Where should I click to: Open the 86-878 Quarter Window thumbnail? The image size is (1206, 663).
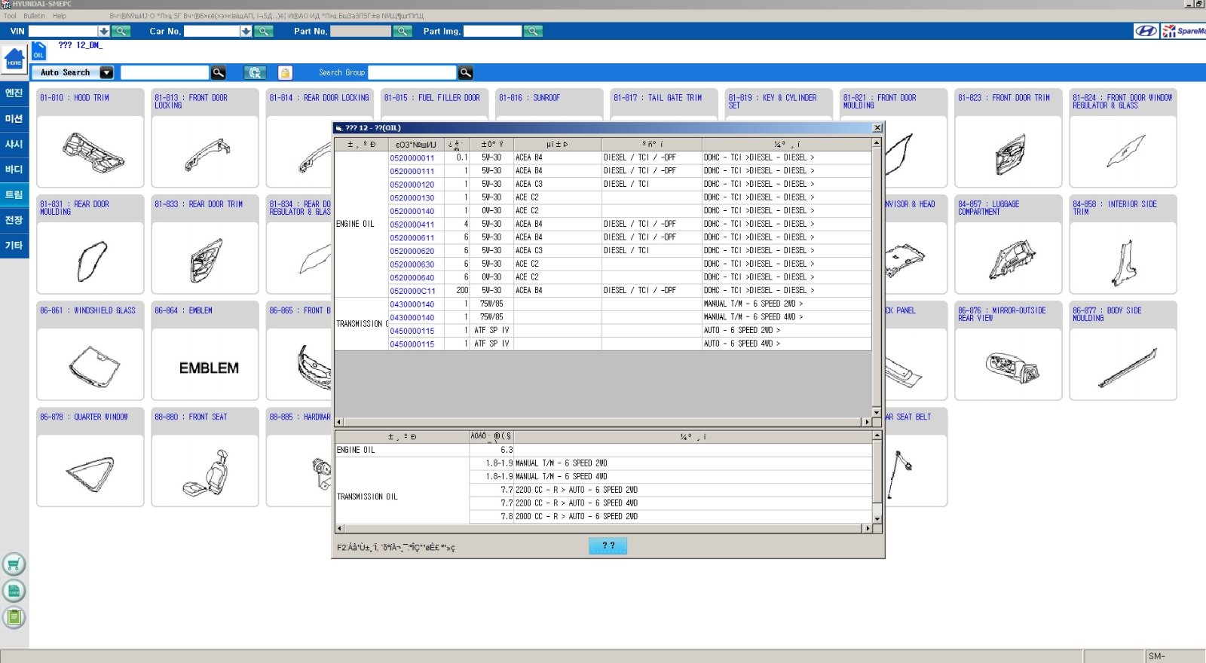(x=90, y=470)
